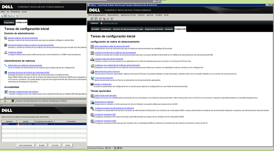Click wrench icon beside Administrar una matriz
The image size is (274, 151).
point(6,66)
